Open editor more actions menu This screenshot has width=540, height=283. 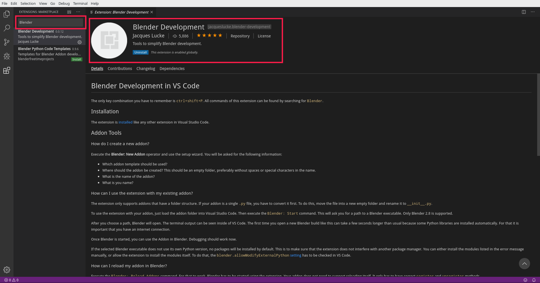click(x=533, y=12)
